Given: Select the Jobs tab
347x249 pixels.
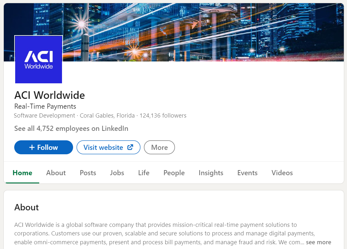Looking at the screenshot, I should 117,173.
